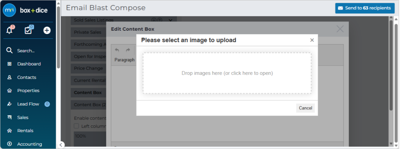Click the plus add-new icon
This screenshot has height=149, width=400.
(47, 31)
